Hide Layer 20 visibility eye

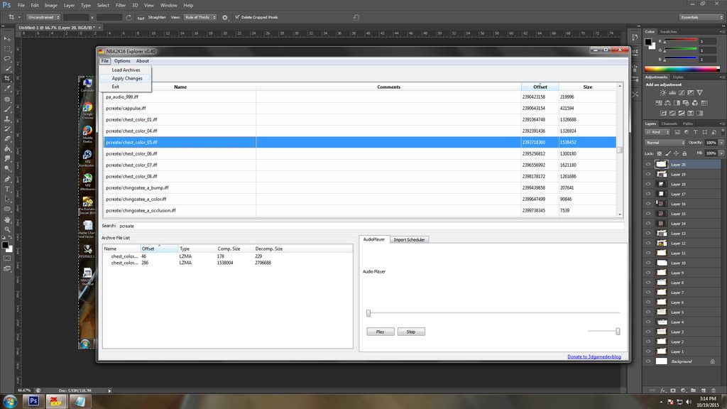coord(648,164)
